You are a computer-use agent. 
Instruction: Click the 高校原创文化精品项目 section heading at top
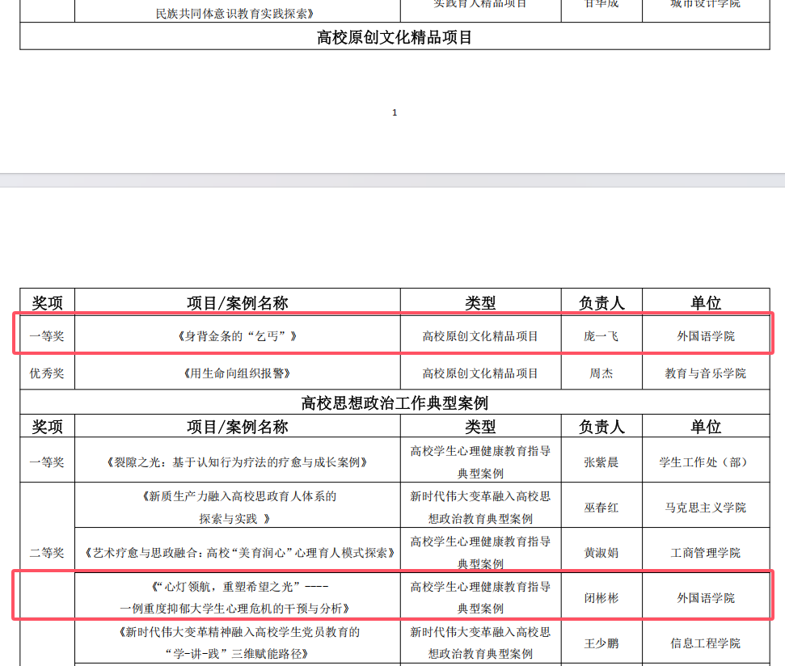point(395,37)
